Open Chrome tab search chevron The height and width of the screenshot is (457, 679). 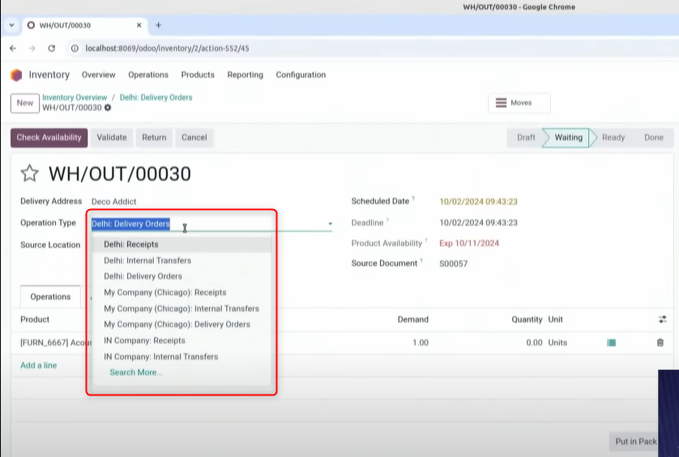click(11, 25)
